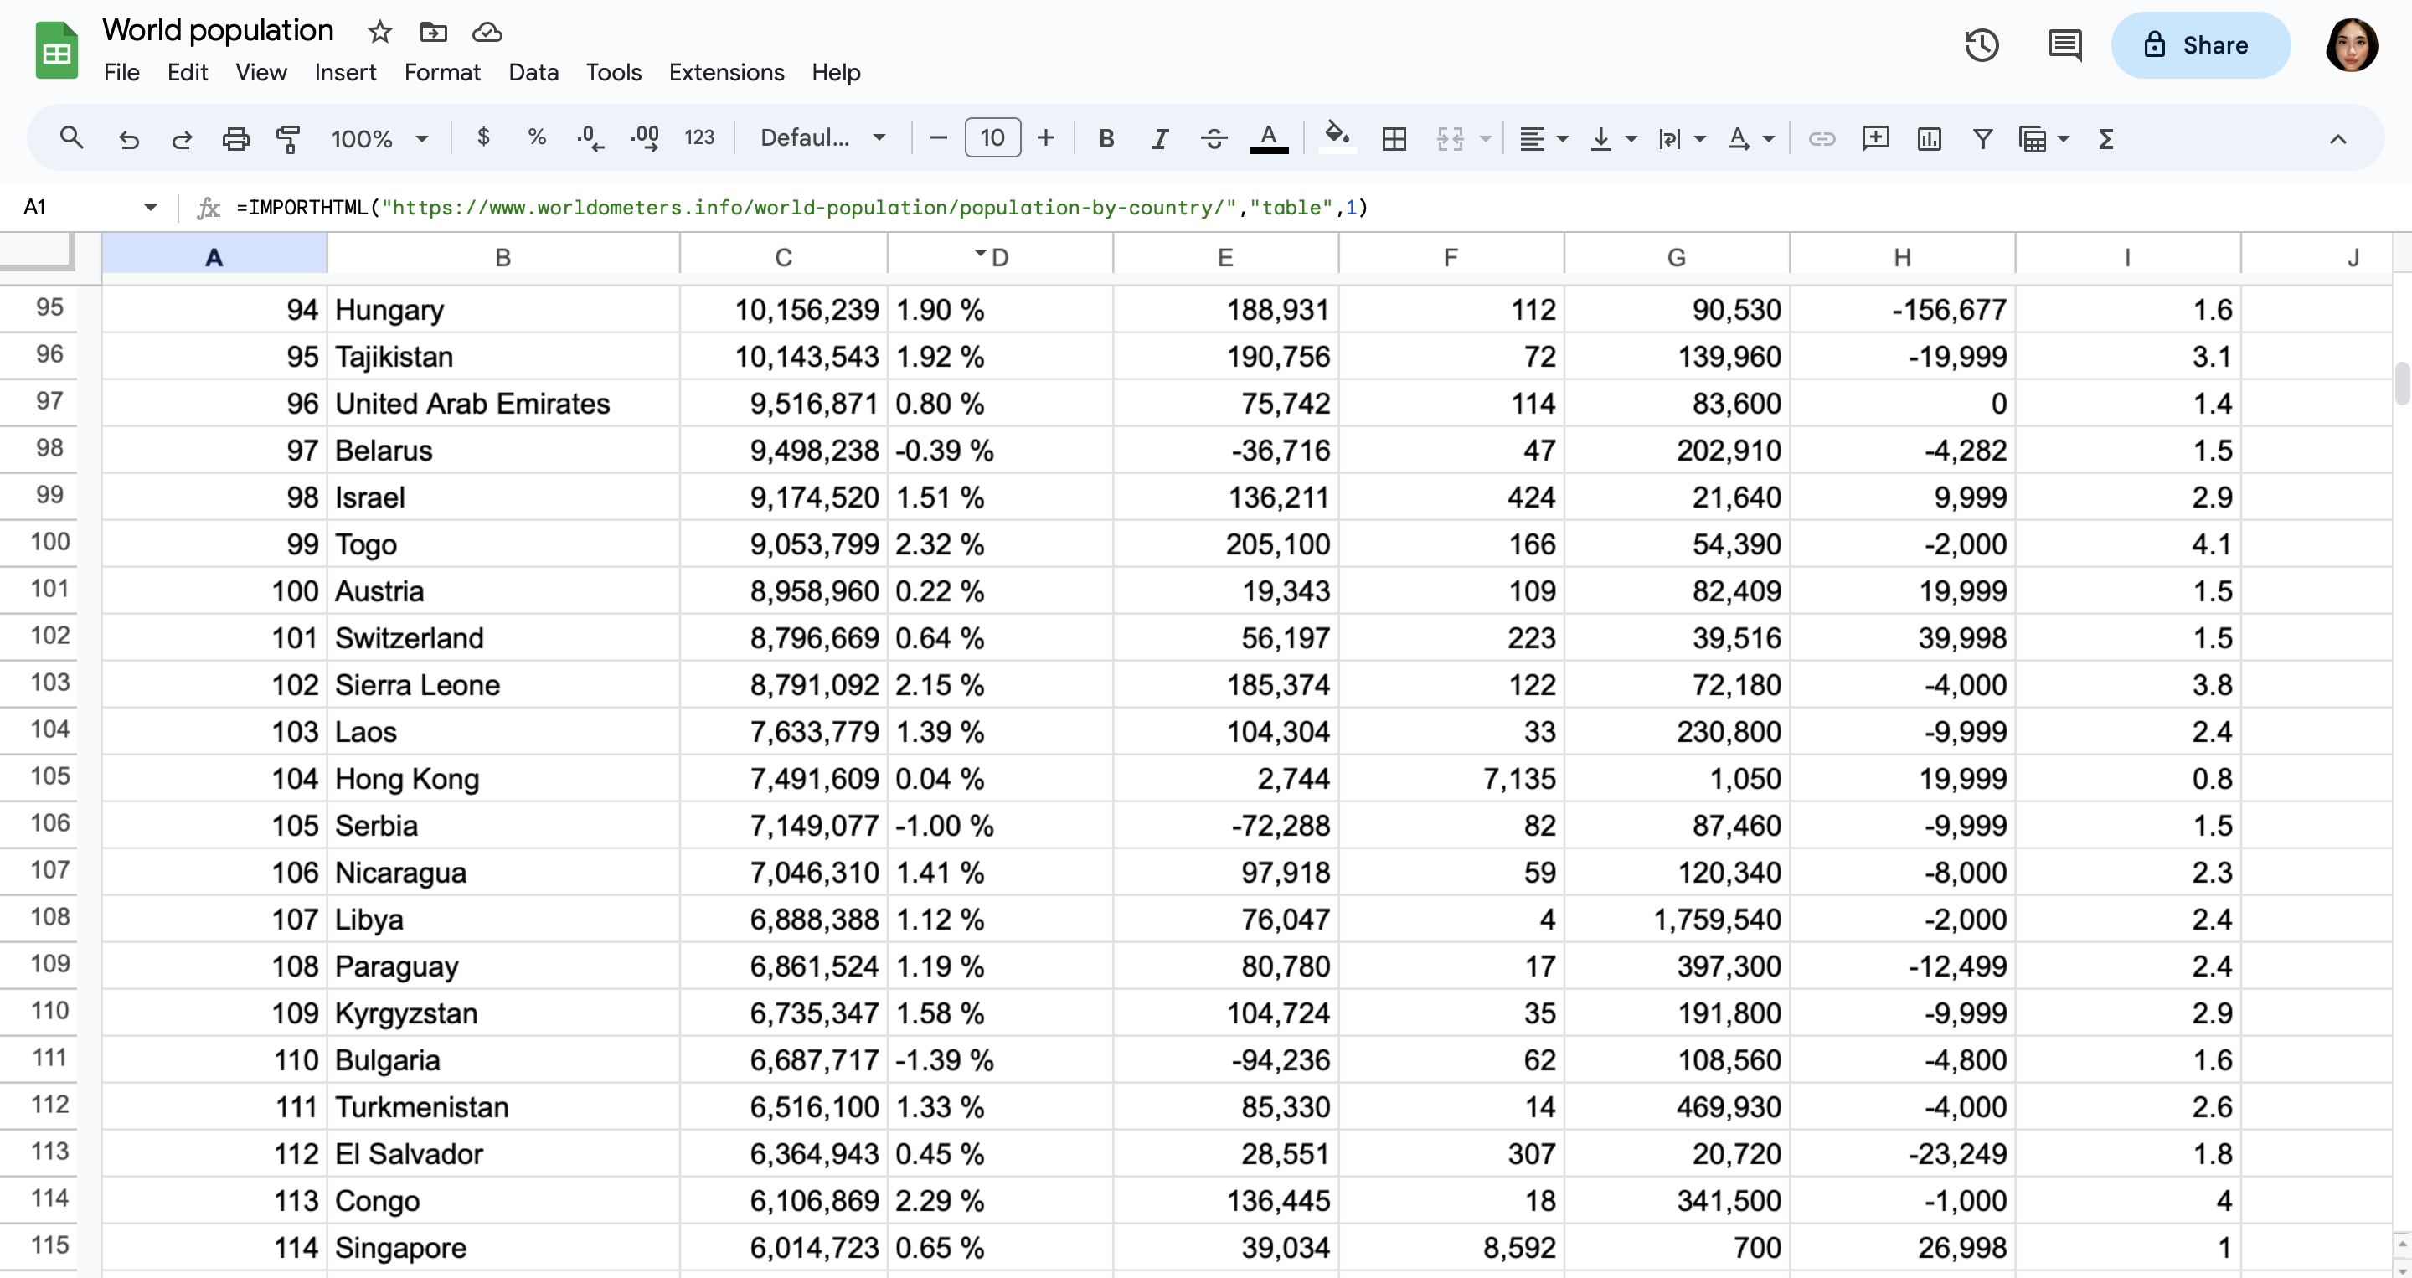This screenshot has height=1278, width=2412.
Task: Click the insert chart icon
Action: click(1929, 138)
